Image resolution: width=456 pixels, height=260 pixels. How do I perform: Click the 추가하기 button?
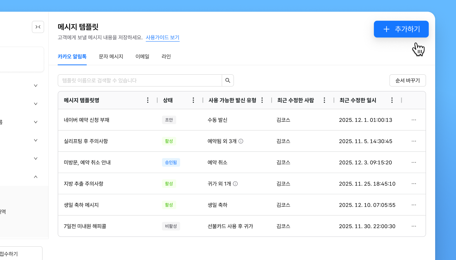coord(401,29)
